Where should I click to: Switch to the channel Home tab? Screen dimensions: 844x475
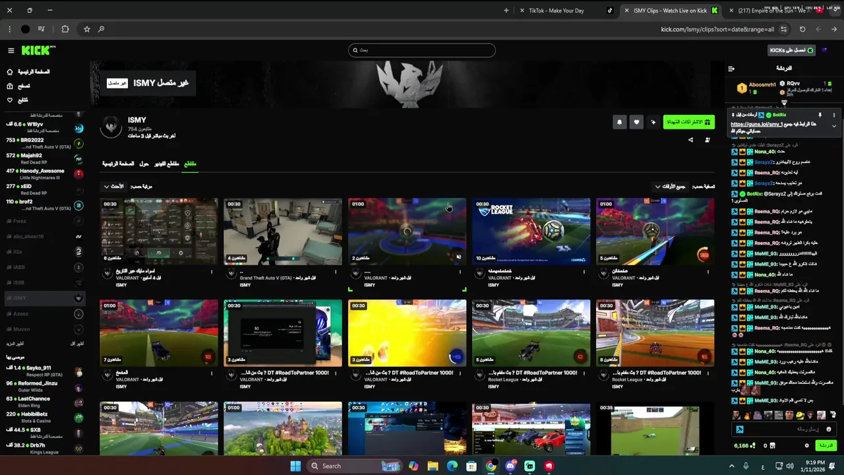pyautogui.click(x=118, y=164)
